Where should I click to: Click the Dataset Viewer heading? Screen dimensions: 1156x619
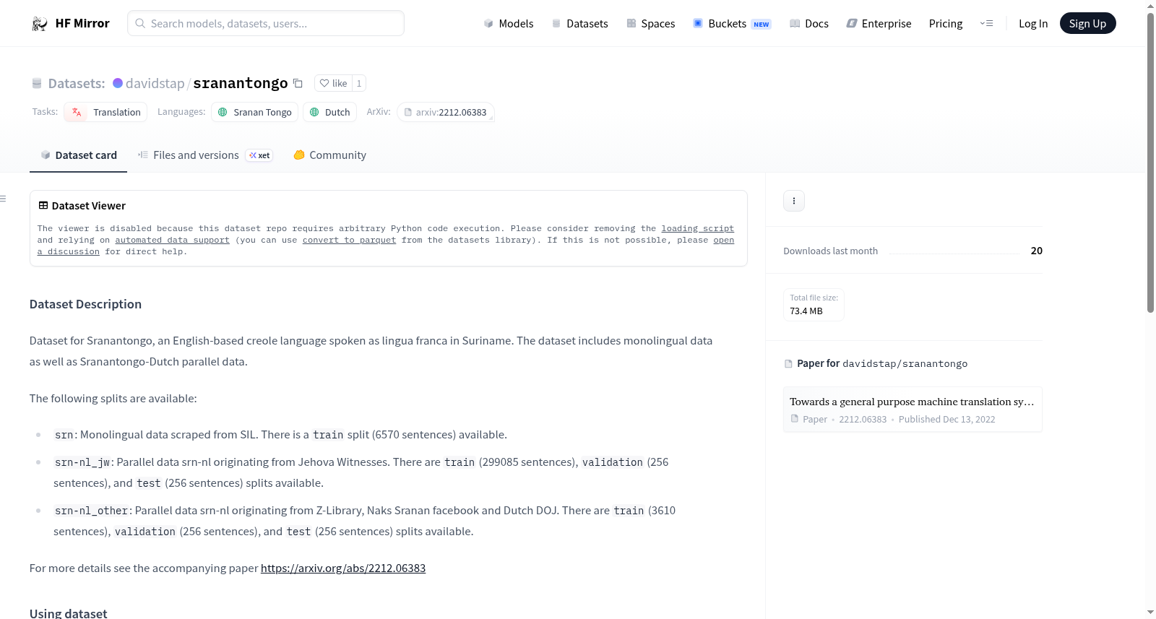[82, 206]
